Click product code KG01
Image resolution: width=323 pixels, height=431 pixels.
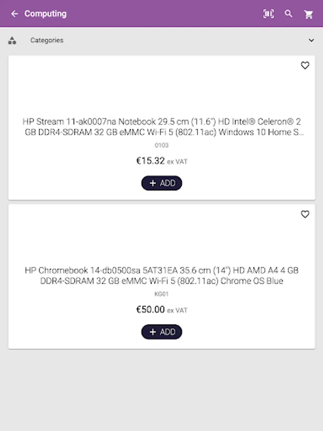point(162,294)
